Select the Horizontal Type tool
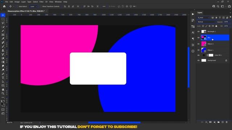Viewport: 232px width, 130px height. (x=3, y=78)
